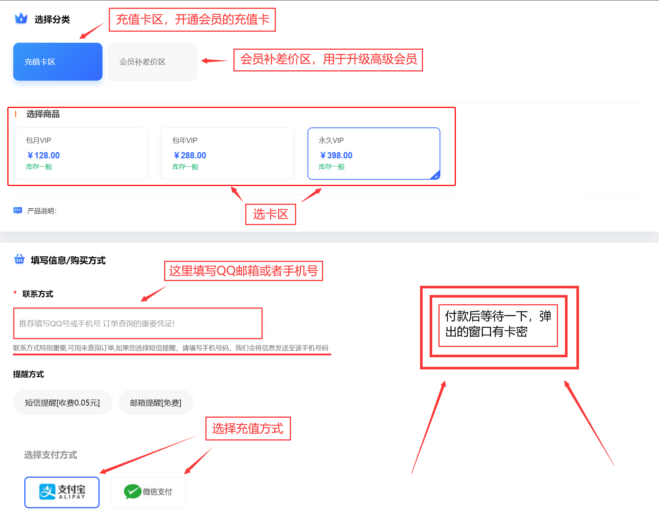Click the 联系方式 contact input field
This screenshot has width=659, height=516.
(x=138, y=323)
